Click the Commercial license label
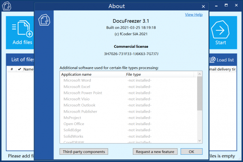This screenshot has height=162, width=243. tap(131, 47)
